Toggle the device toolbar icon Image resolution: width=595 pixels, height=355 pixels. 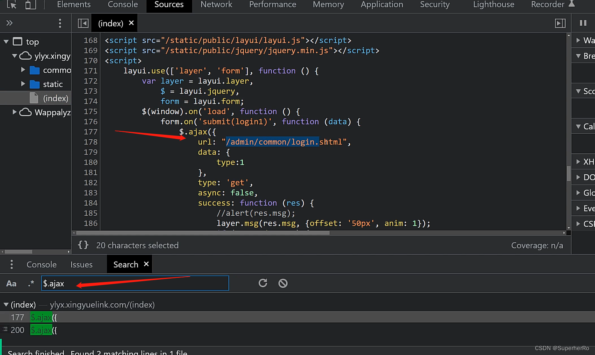(30, 5)
